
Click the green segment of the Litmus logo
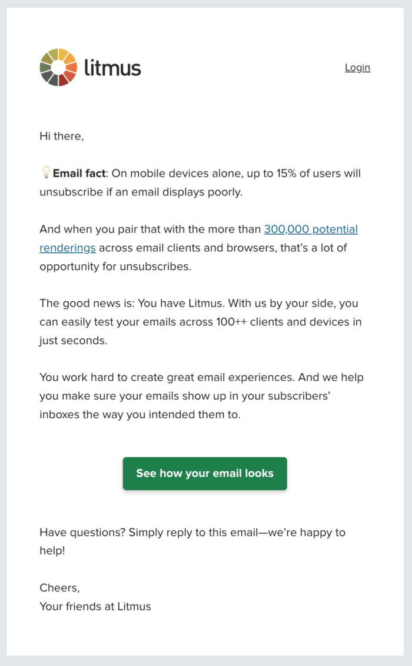(x=45, y=67)
